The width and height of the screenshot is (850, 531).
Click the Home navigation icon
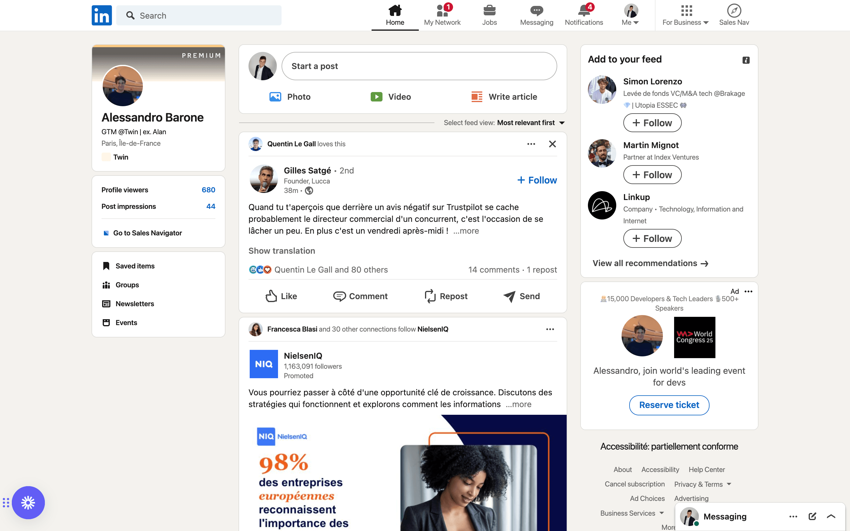394,10
